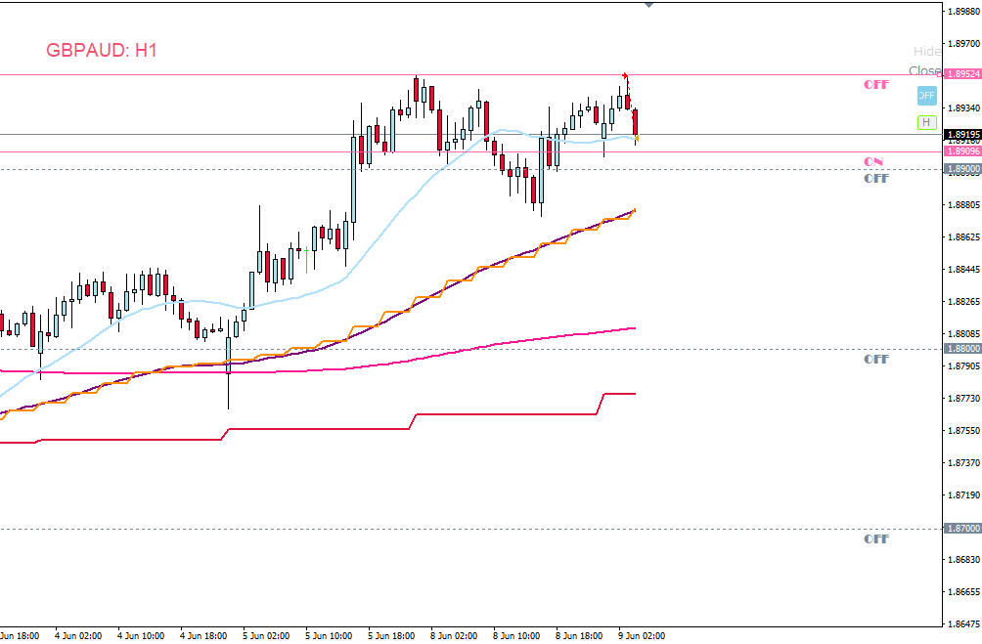Viewport: 982px width, 644px height.
Task: Click the 4 Jun 10:00 time label
Action: point(141,636)
